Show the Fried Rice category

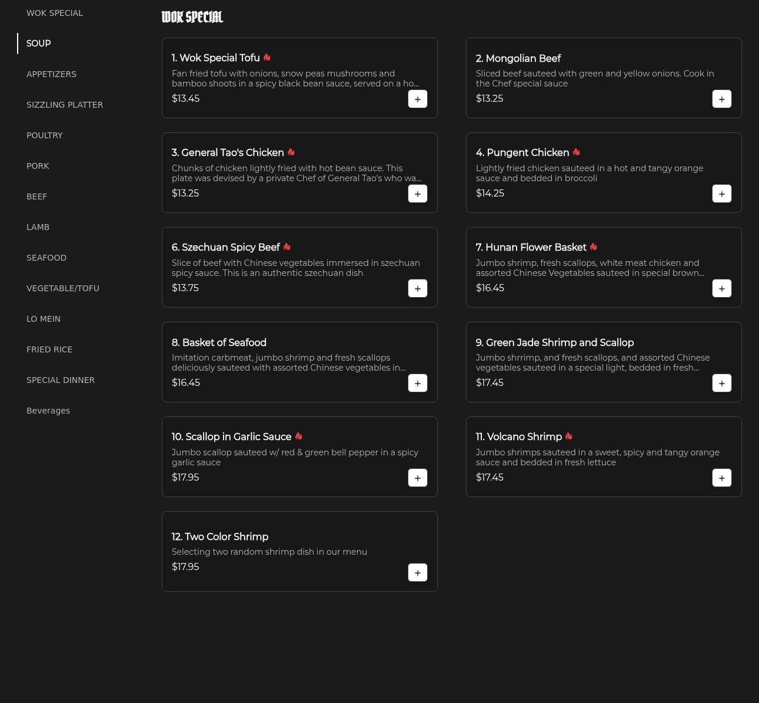point(49,349)
